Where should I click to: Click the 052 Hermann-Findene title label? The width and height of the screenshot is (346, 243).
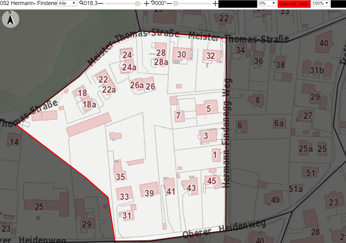28,3
